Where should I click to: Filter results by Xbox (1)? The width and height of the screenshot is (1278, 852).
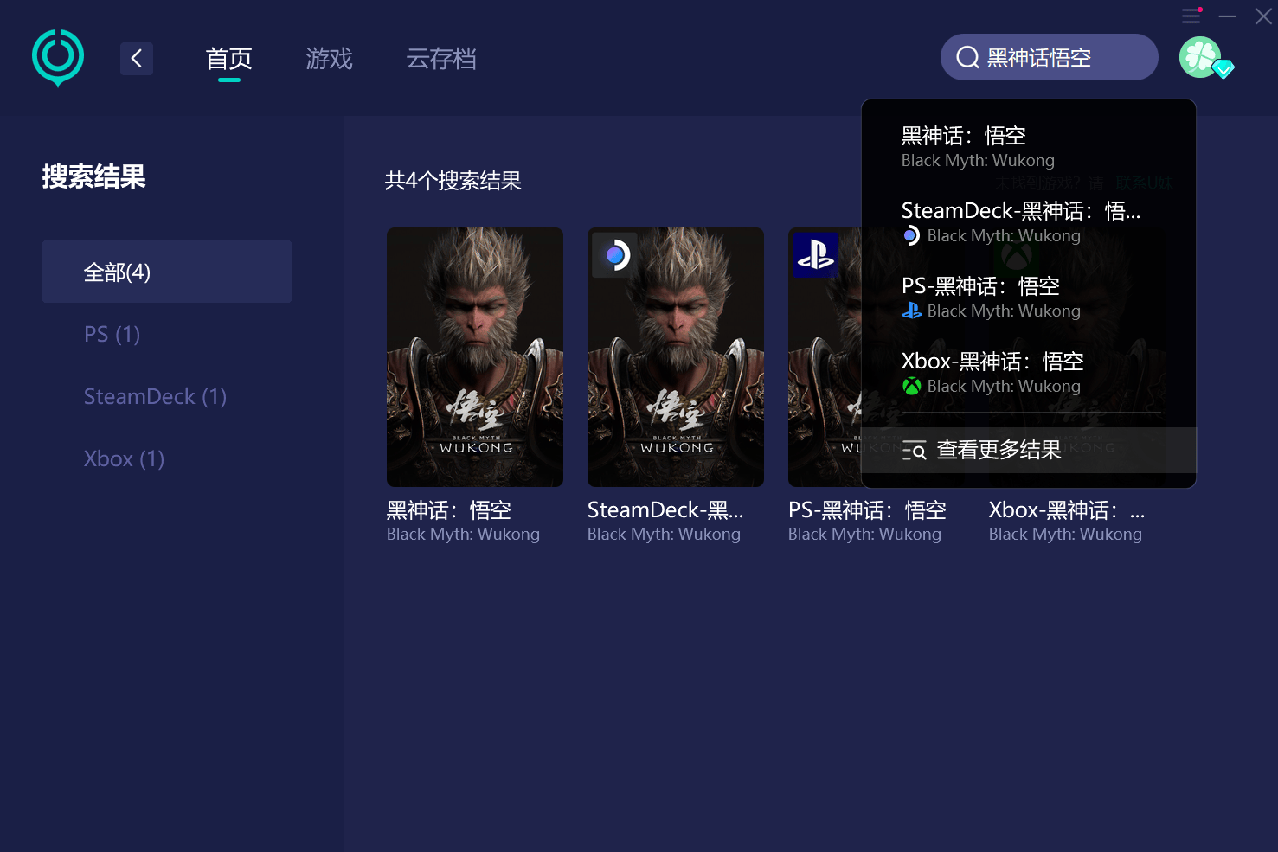click(125, 458)
